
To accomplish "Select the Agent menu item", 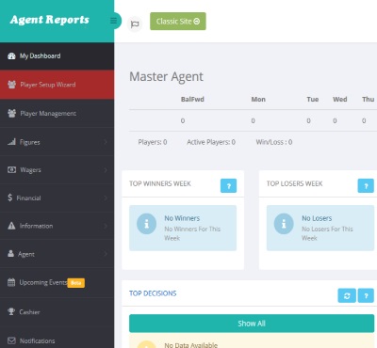I will (57, 253).
